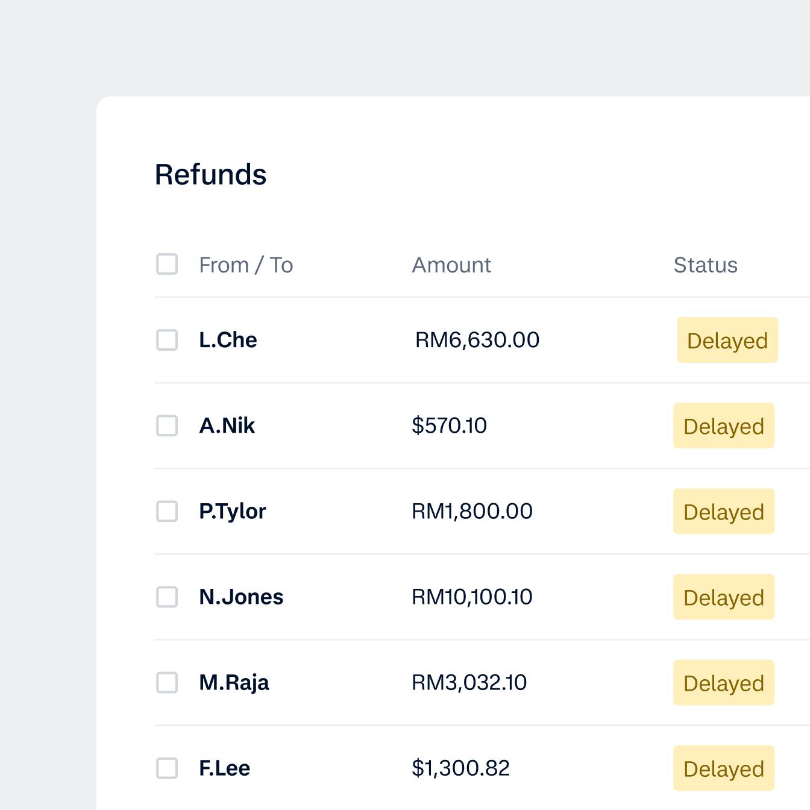Check the checkbox next to M.Raja
This screenshot has width=810, height=810.
pyautogui.click(x=167, y=682)
